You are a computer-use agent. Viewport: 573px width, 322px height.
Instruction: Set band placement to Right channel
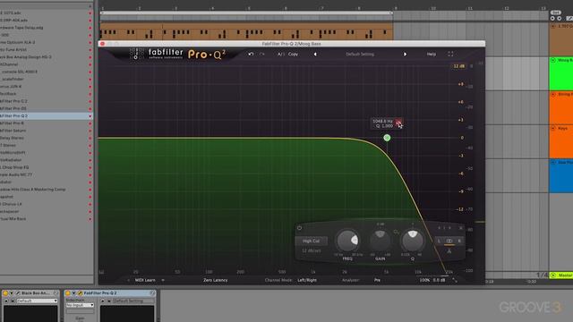coord(459,241)
